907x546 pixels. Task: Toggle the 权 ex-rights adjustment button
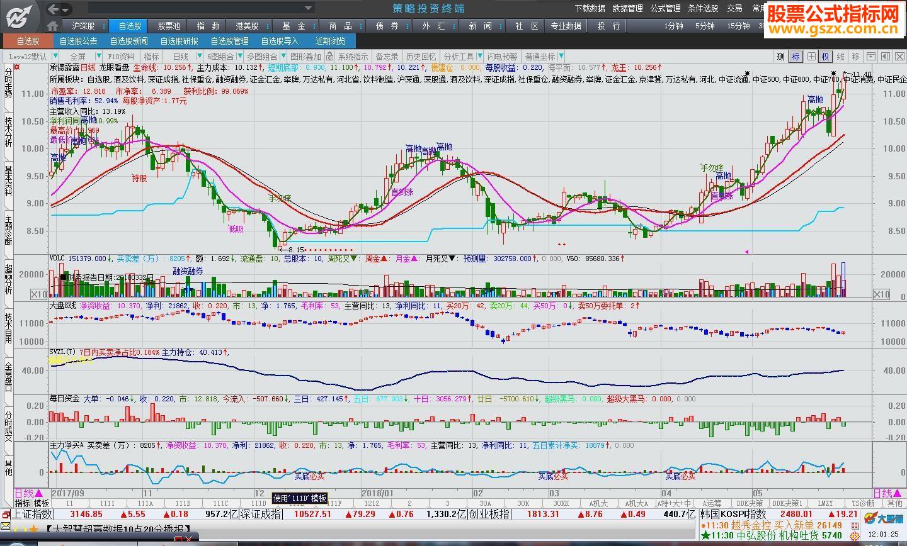coord(826,57)
